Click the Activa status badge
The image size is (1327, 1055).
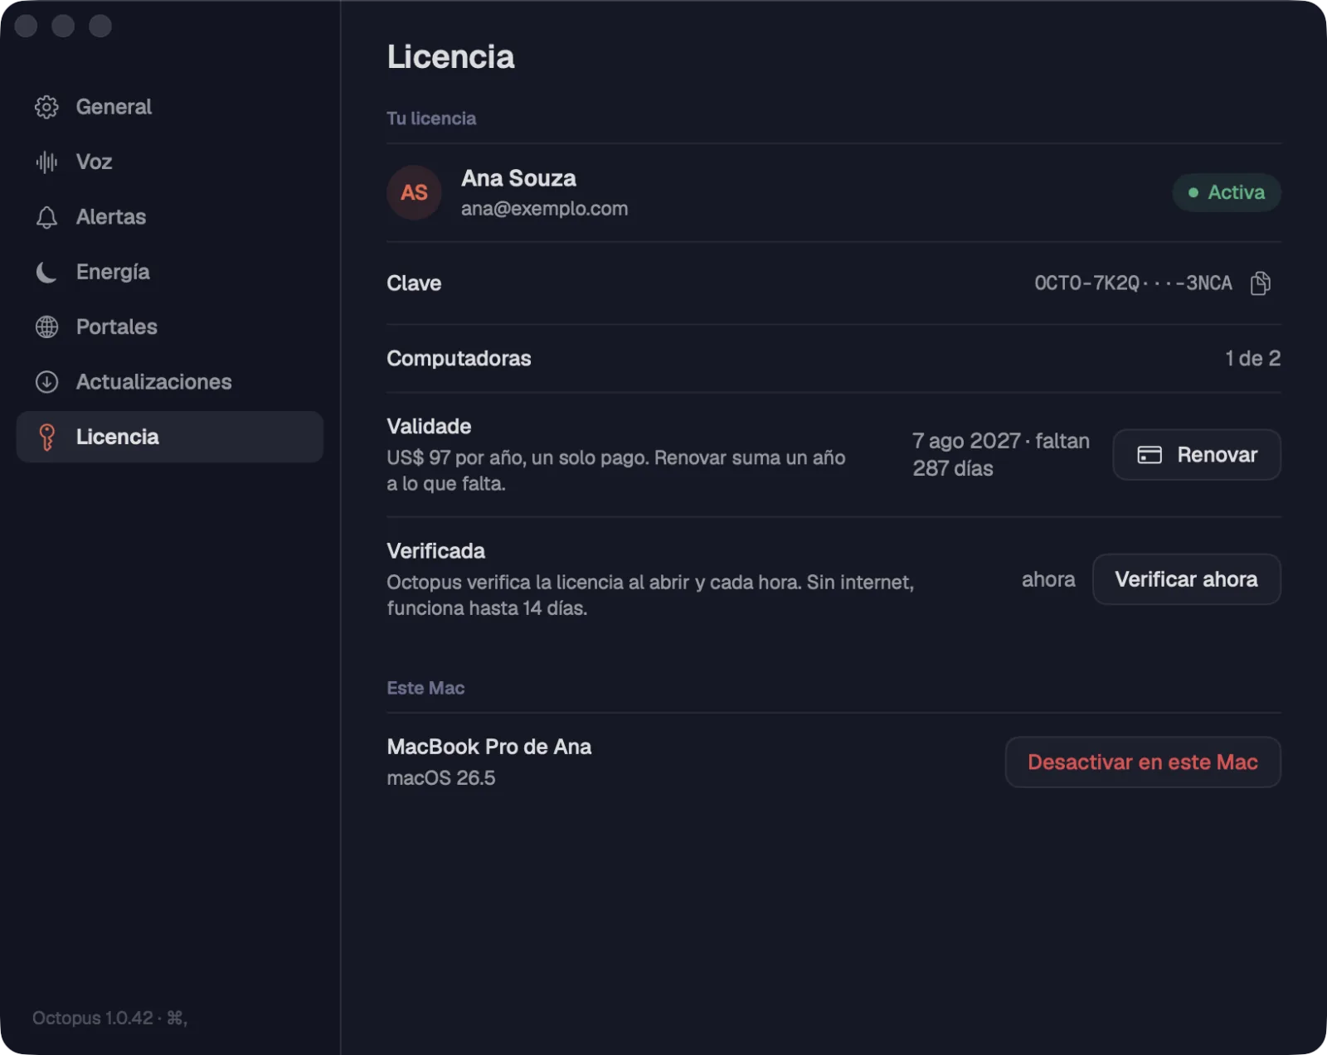[x=1227, y=192]
